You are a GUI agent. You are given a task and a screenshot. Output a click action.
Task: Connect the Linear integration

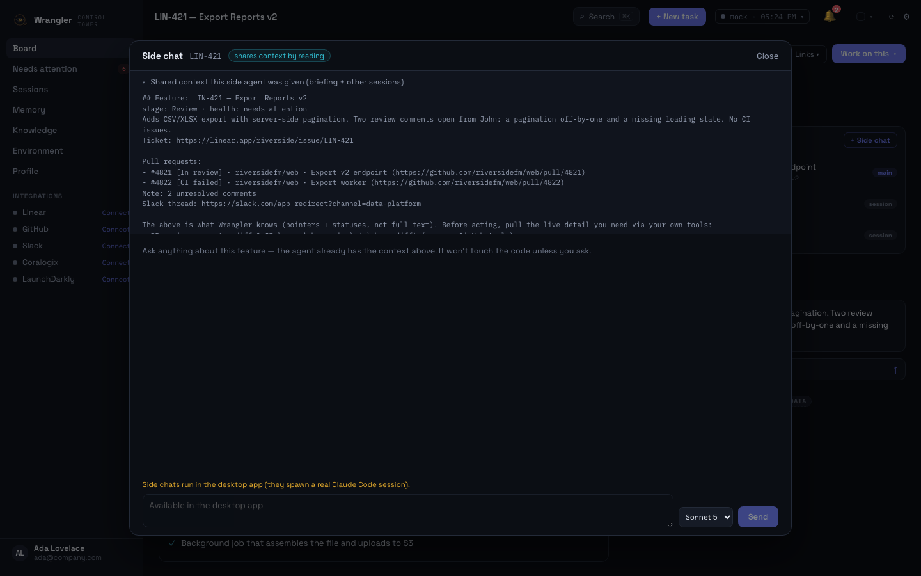[x=116, y=212]
